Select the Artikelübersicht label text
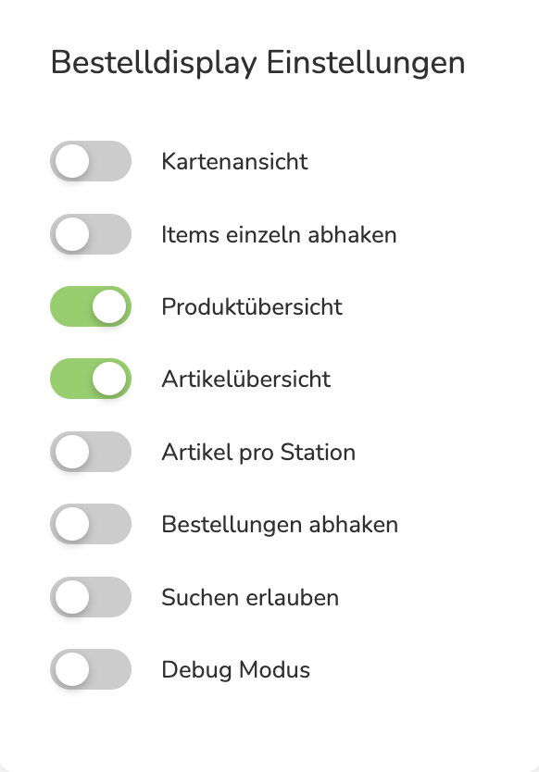The width and height of the screenshot is (539, 772). tap(245, 380)
